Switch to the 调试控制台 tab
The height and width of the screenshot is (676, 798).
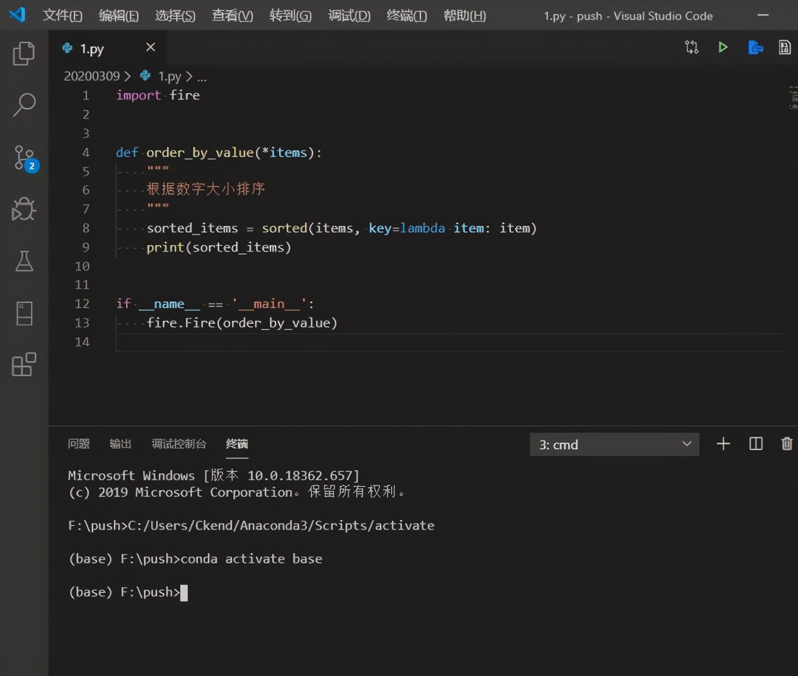click(x=178, y=444)
